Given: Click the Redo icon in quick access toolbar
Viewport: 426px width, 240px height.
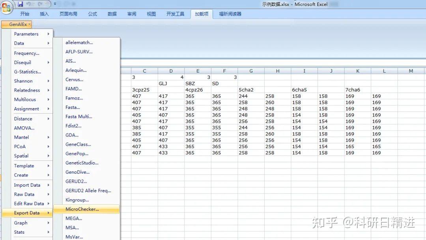Looking at the screenshot, I should [x=40, y=4].
